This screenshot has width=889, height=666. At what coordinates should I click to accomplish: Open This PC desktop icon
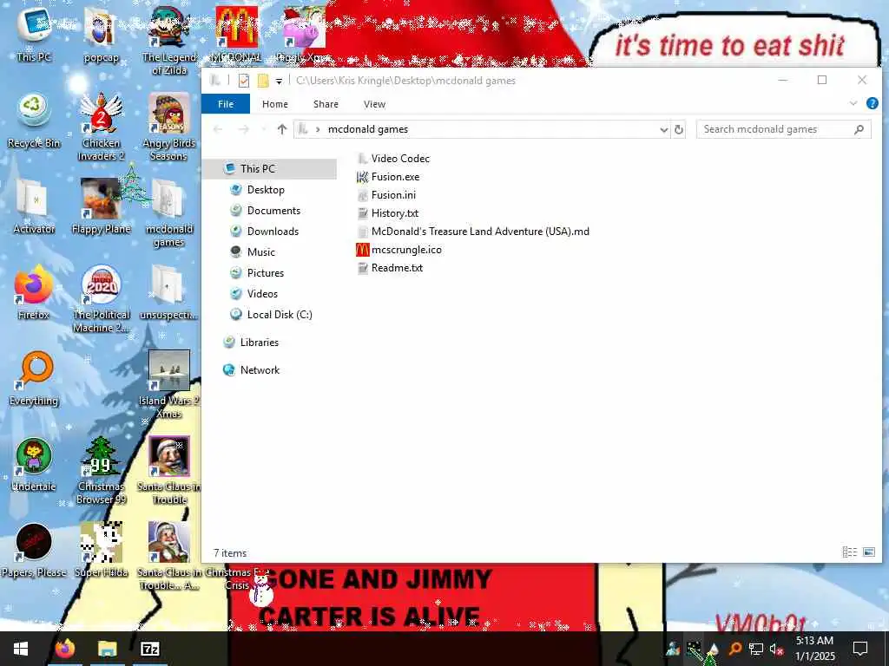click(34, 34)
